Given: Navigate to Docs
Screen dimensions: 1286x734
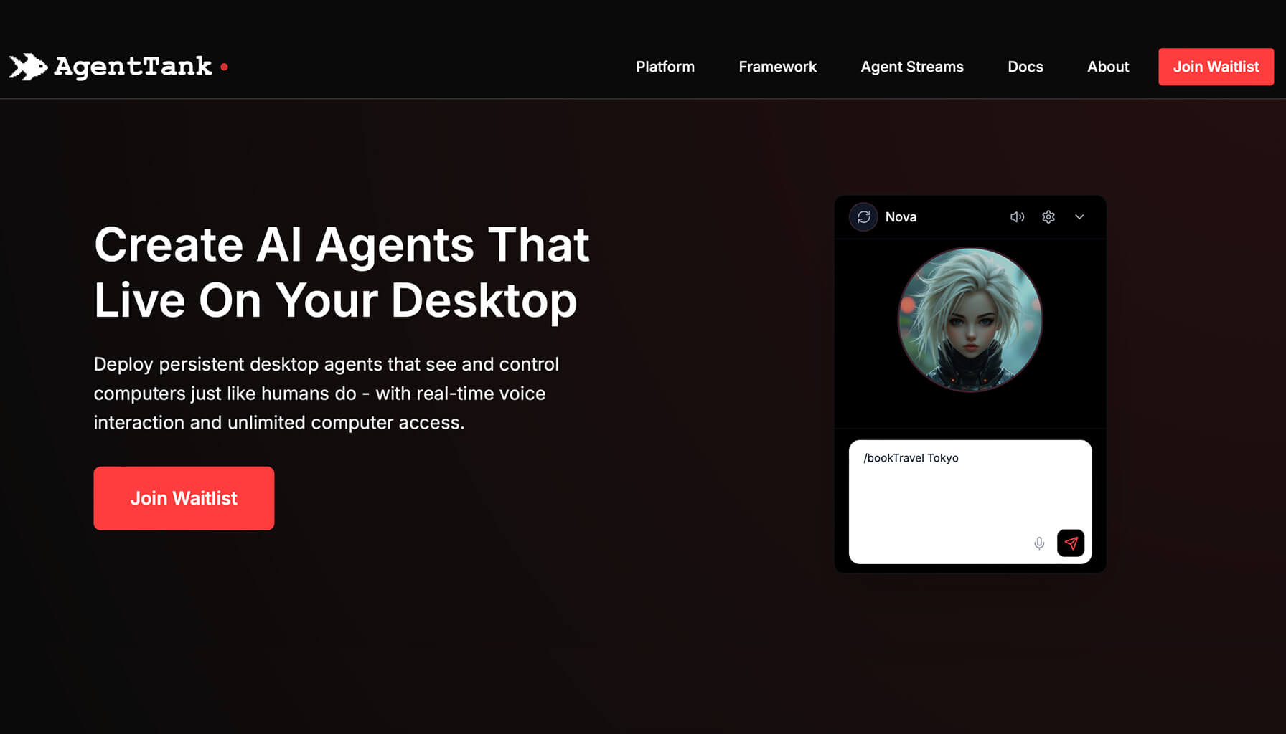Looking at the screenshot, I should [1025, 67].
